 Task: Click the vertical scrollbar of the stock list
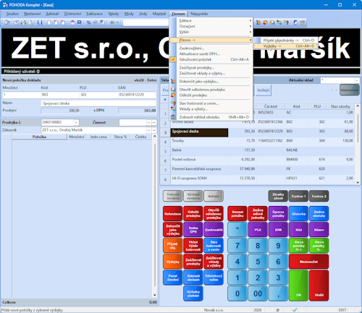358,144
